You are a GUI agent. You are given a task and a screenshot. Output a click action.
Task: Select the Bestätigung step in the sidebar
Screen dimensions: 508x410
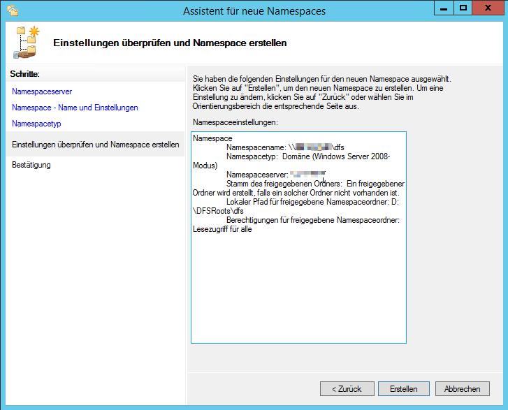31,165
